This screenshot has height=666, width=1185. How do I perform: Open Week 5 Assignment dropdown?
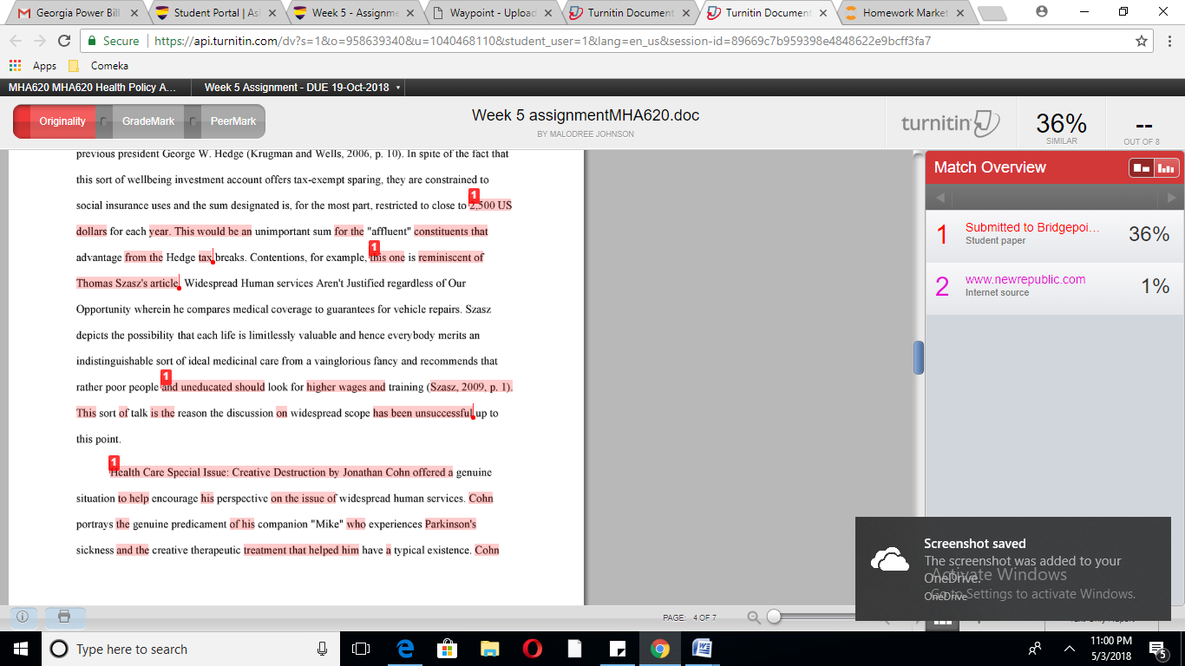(x=302, y=88)
